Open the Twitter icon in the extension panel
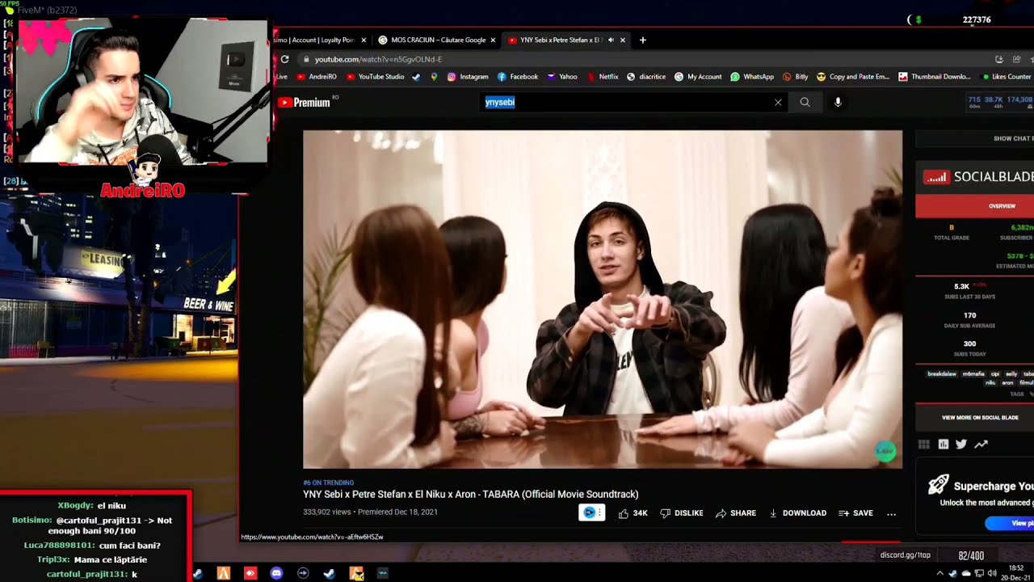The height and width of the screenshot is (582, 1034). (x=961, y=444)
